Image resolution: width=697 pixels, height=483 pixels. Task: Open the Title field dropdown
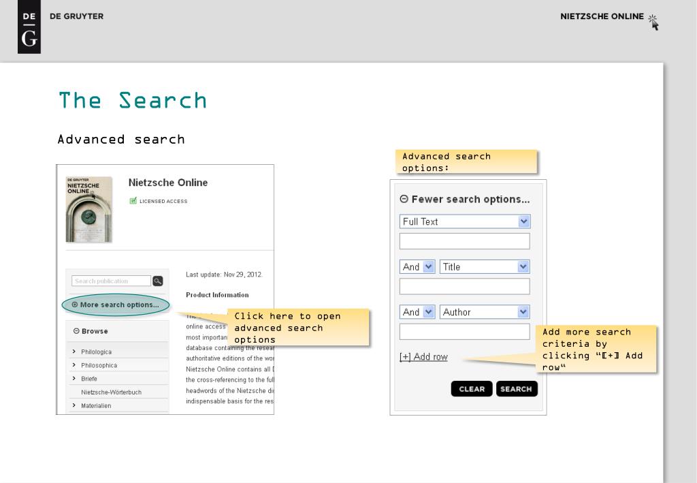coord(485,267)
